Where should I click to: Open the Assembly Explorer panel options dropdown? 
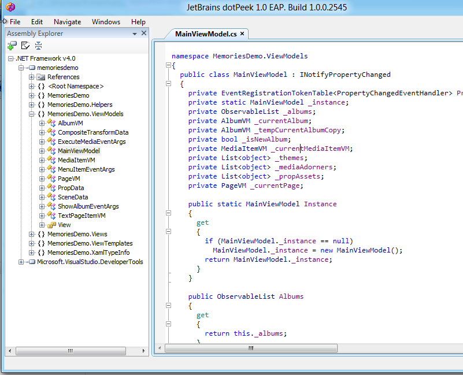[x=135, y=34]
